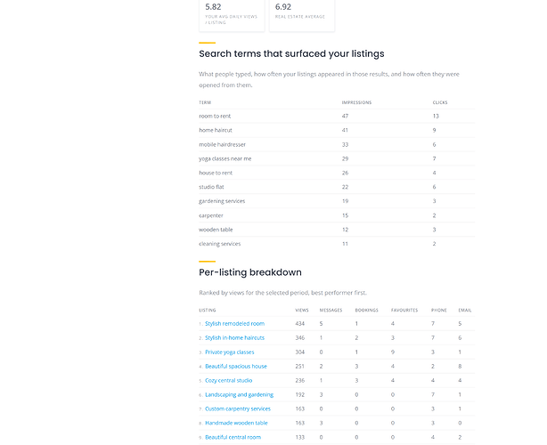547x445 pixels.
Task: Click the Views column header
Action: [x=302, y=310]
